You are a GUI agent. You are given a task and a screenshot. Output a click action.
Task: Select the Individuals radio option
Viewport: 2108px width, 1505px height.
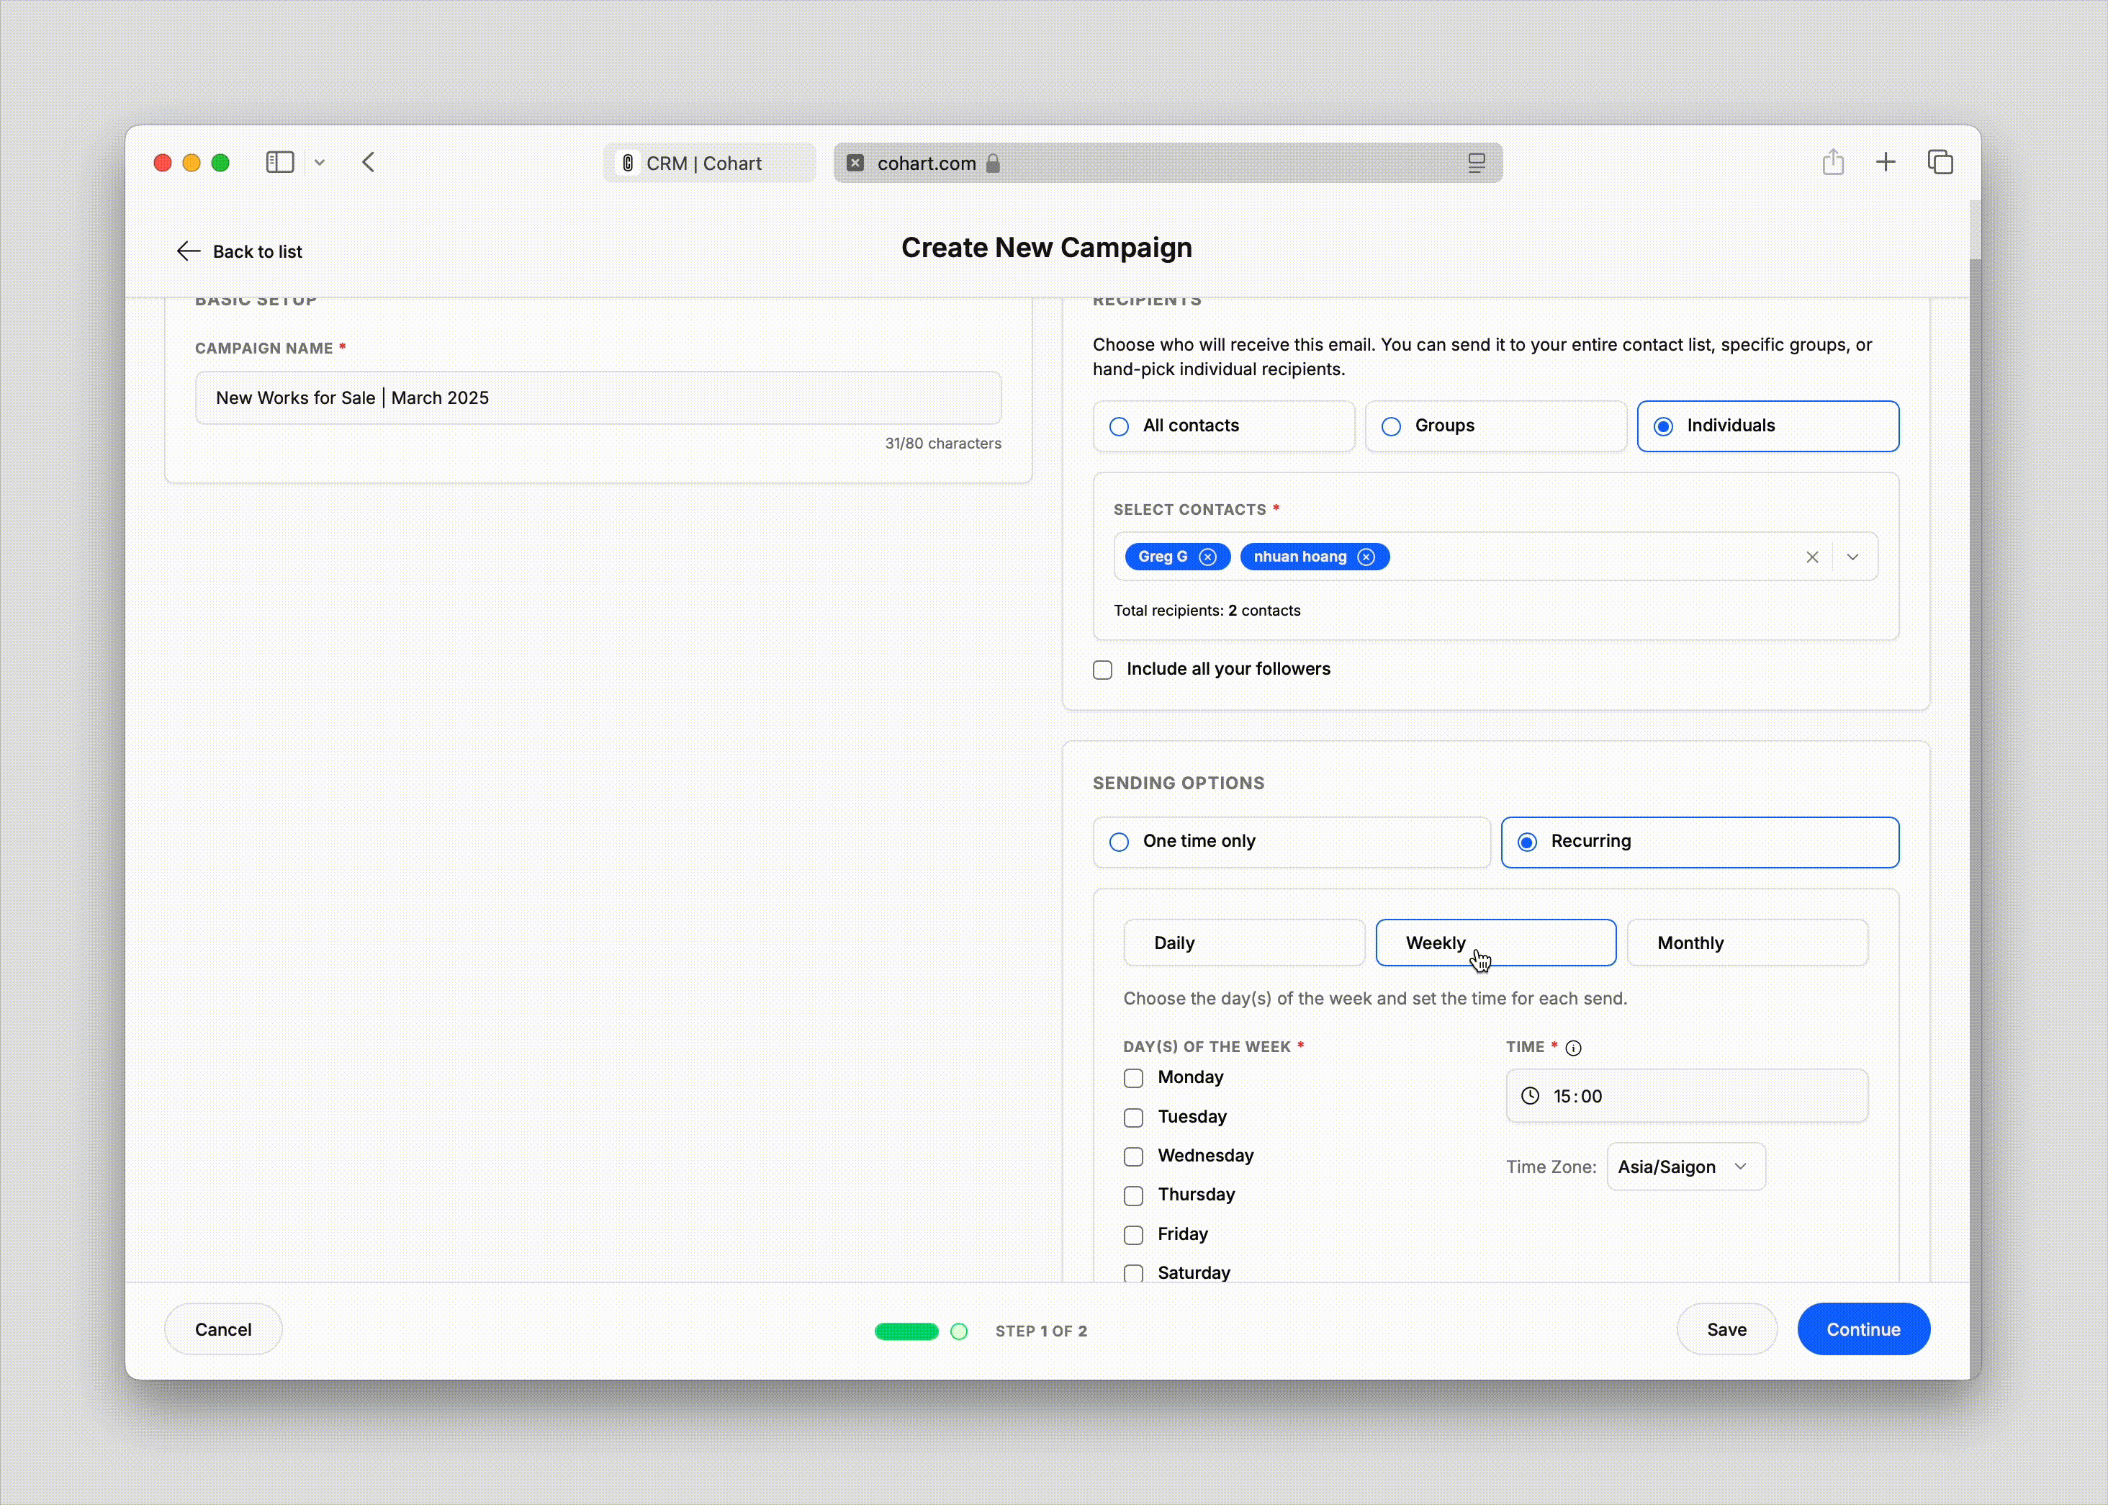pos(1767,426)
